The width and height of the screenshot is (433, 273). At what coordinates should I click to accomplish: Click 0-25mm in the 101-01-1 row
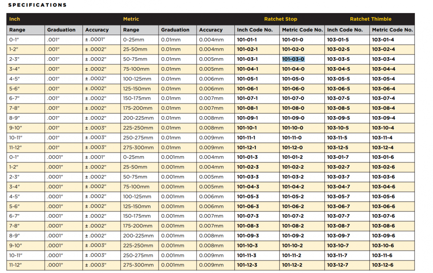click(x=134, y=39)
